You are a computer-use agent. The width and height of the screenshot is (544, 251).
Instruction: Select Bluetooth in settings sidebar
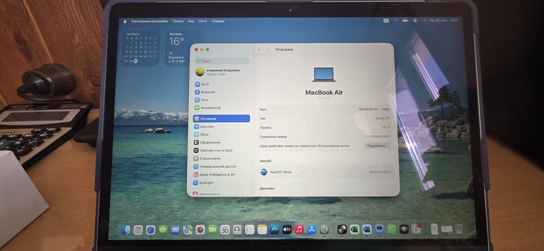pos(222,92)
